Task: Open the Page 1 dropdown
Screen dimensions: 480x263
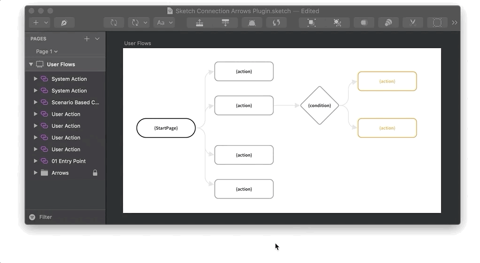Action: 46,52
